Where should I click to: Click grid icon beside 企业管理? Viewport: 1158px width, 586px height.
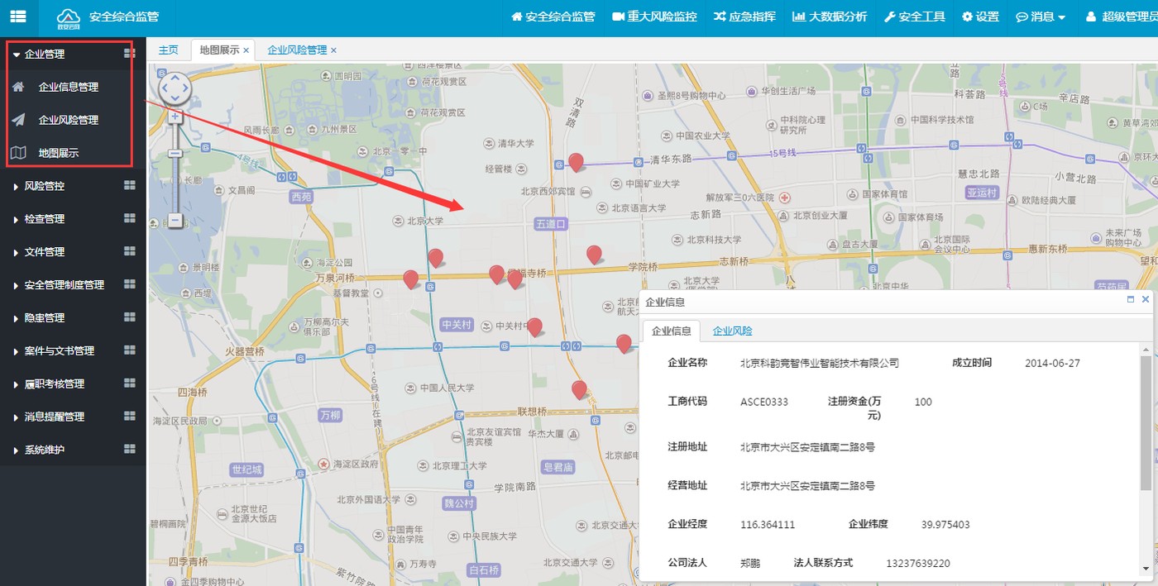tap(130, 53)
